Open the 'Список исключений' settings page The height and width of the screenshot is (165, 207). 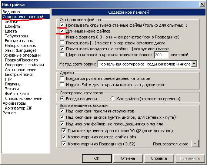[24, 98]
